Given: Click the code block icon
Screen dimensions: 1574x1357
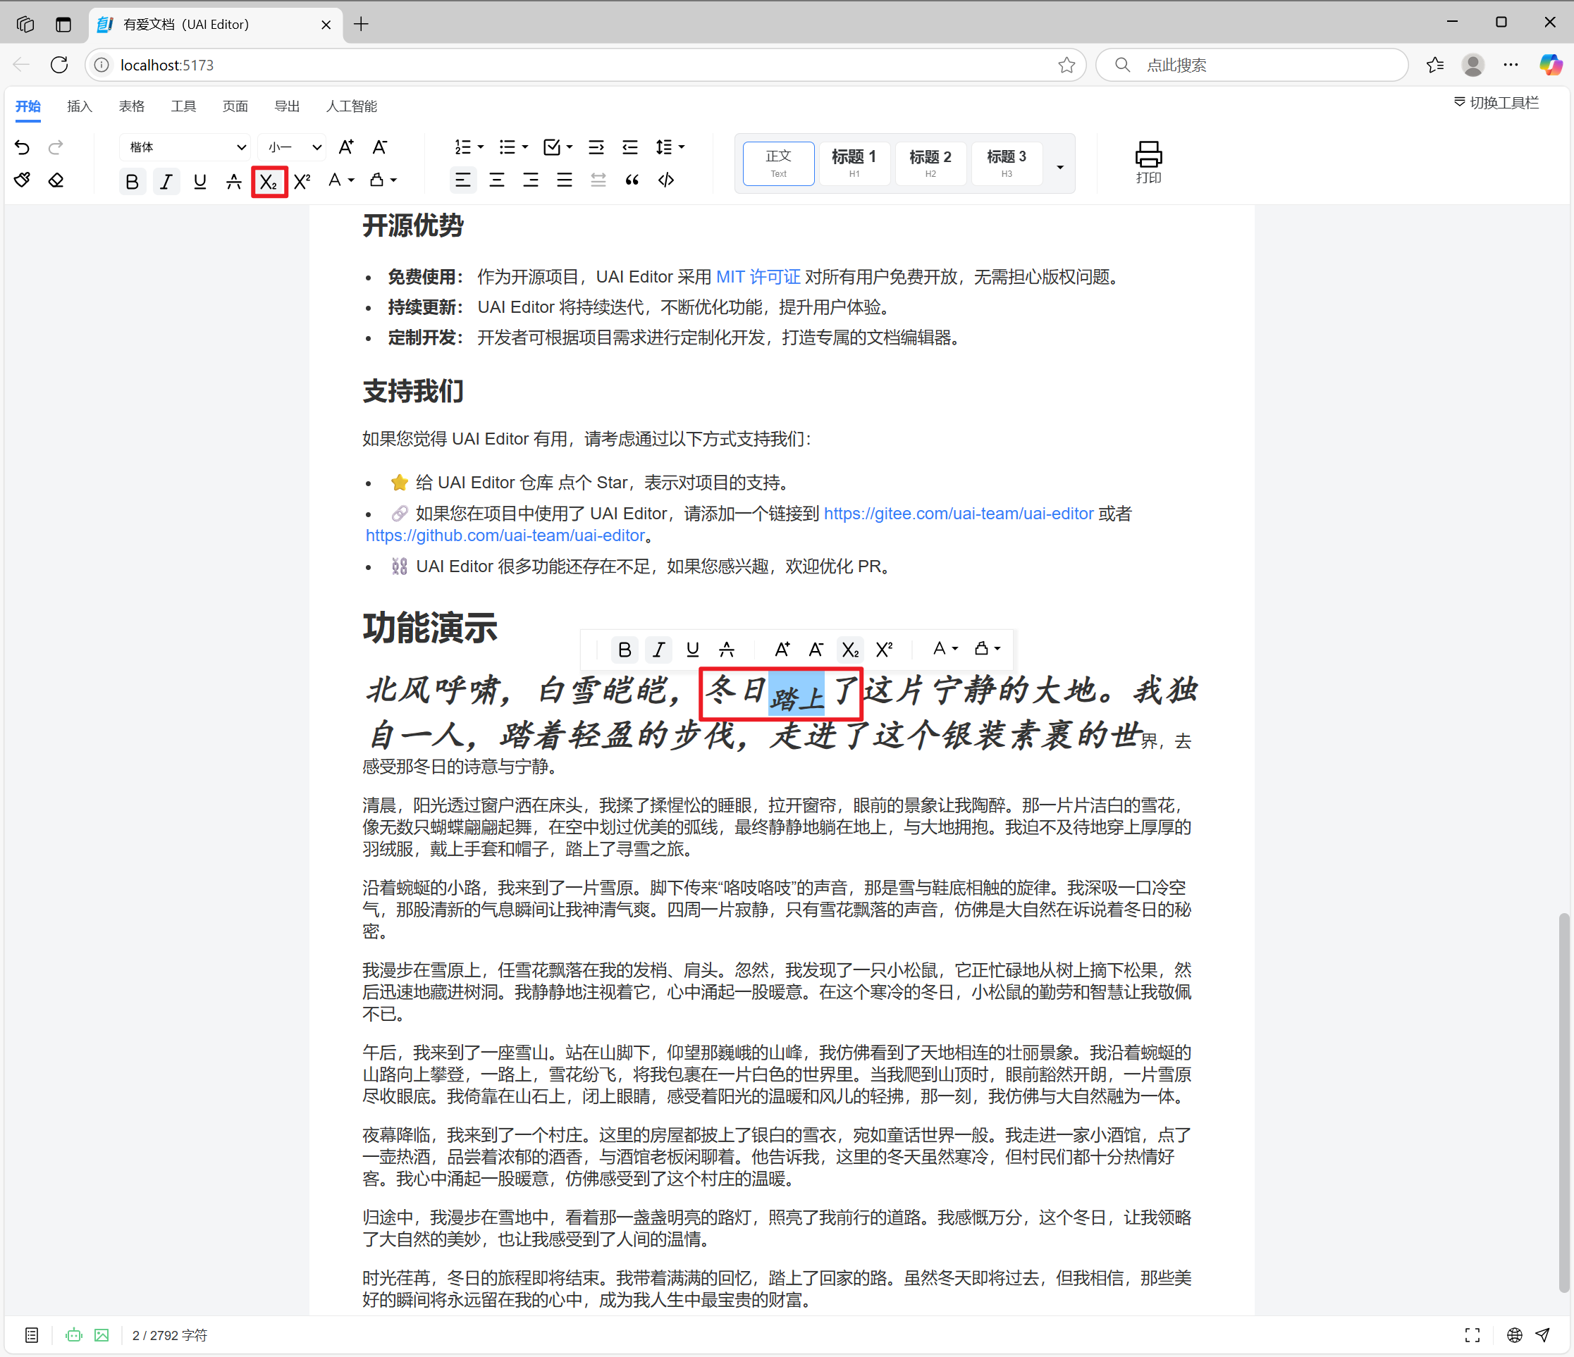Looking at the screenshot, I should coord(666,180).
